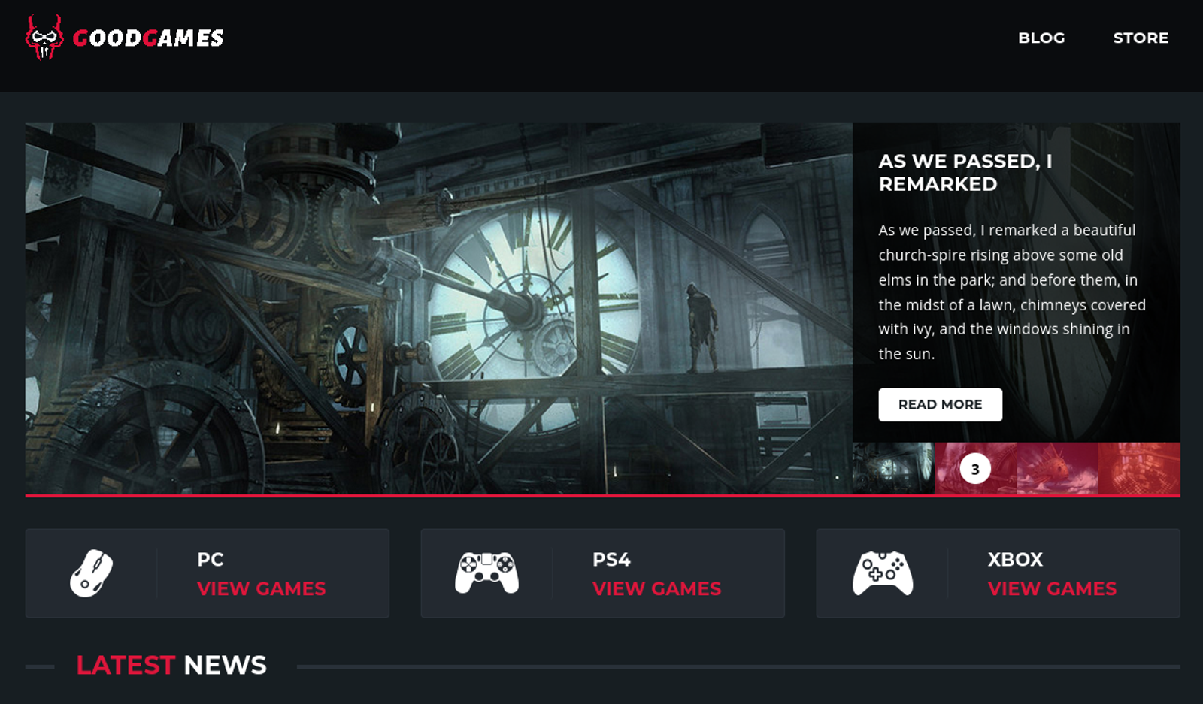Select the fourth red slider thumbnail
The image size is (1203, 704).
point(1139,468)
